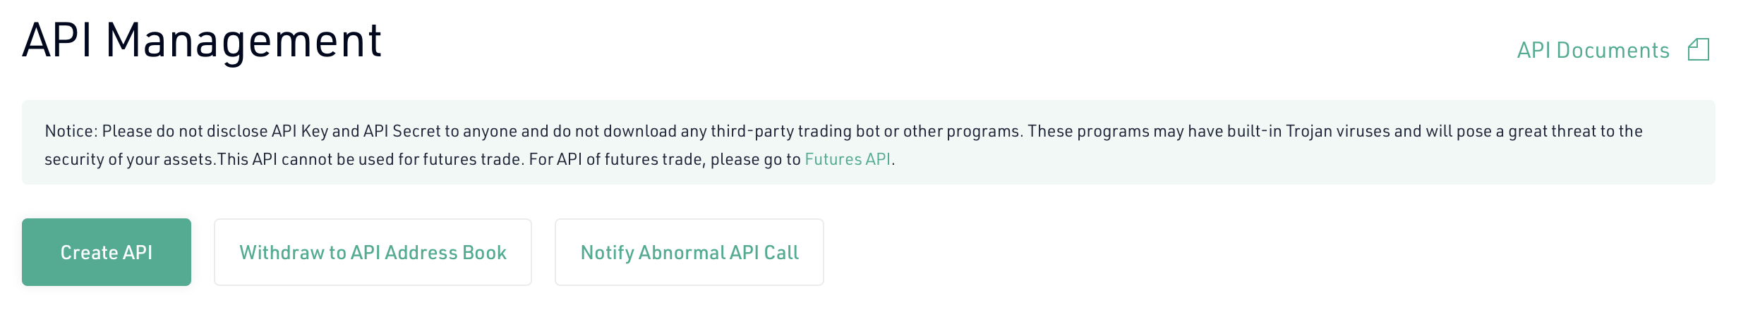Viewport: 1760px width, 324px height.
Task: Click the 'Trojan viruses' warning sentence
Action: (1335, 131)
